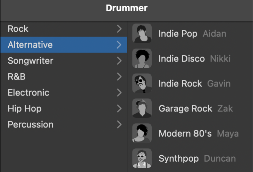Image resolution: width=253 pixels, height=172 pixels.
Task: Click the Drummer panel header
Action: 126,8
